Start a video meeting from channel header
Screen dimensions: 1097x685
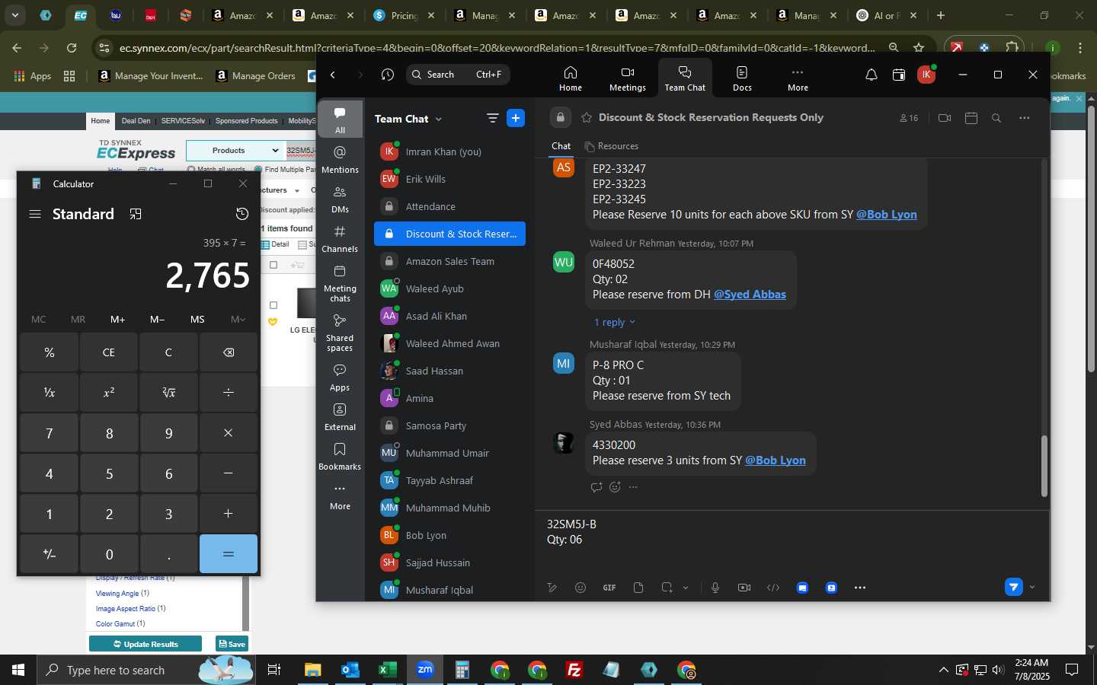point(945,118)
